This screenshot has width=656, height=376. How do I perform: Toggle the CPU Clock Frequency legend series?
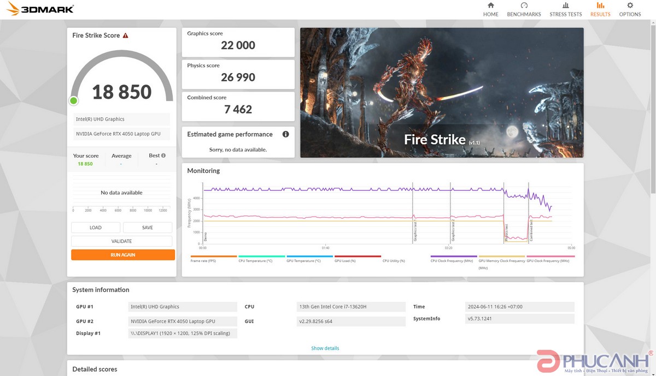pyautogui.click(x=454, y=259)
